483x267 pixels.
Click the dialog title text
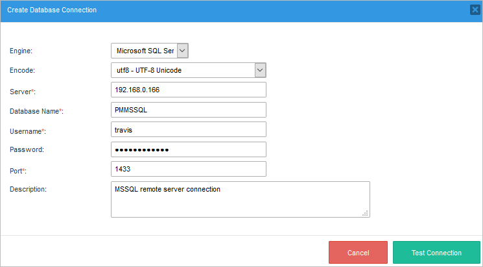click(52, 10)
